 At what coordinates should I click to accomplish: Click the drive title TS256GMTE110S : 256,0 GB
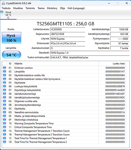click(x=65, y=24)
